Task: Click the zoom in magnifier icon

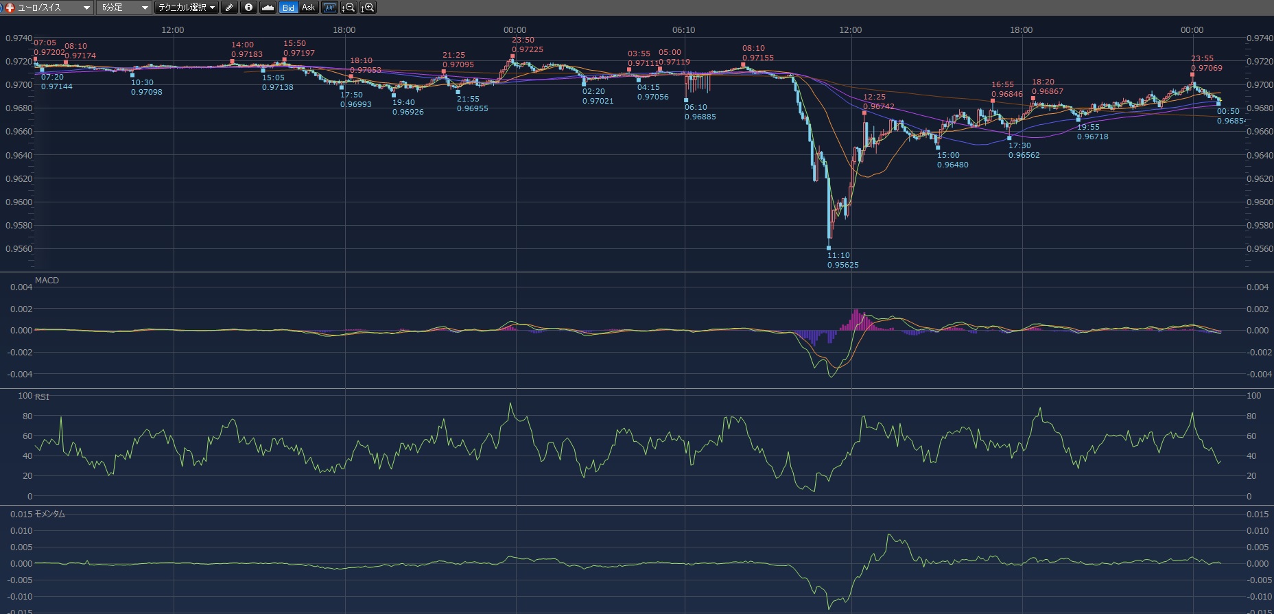Action: coord(368,8)
